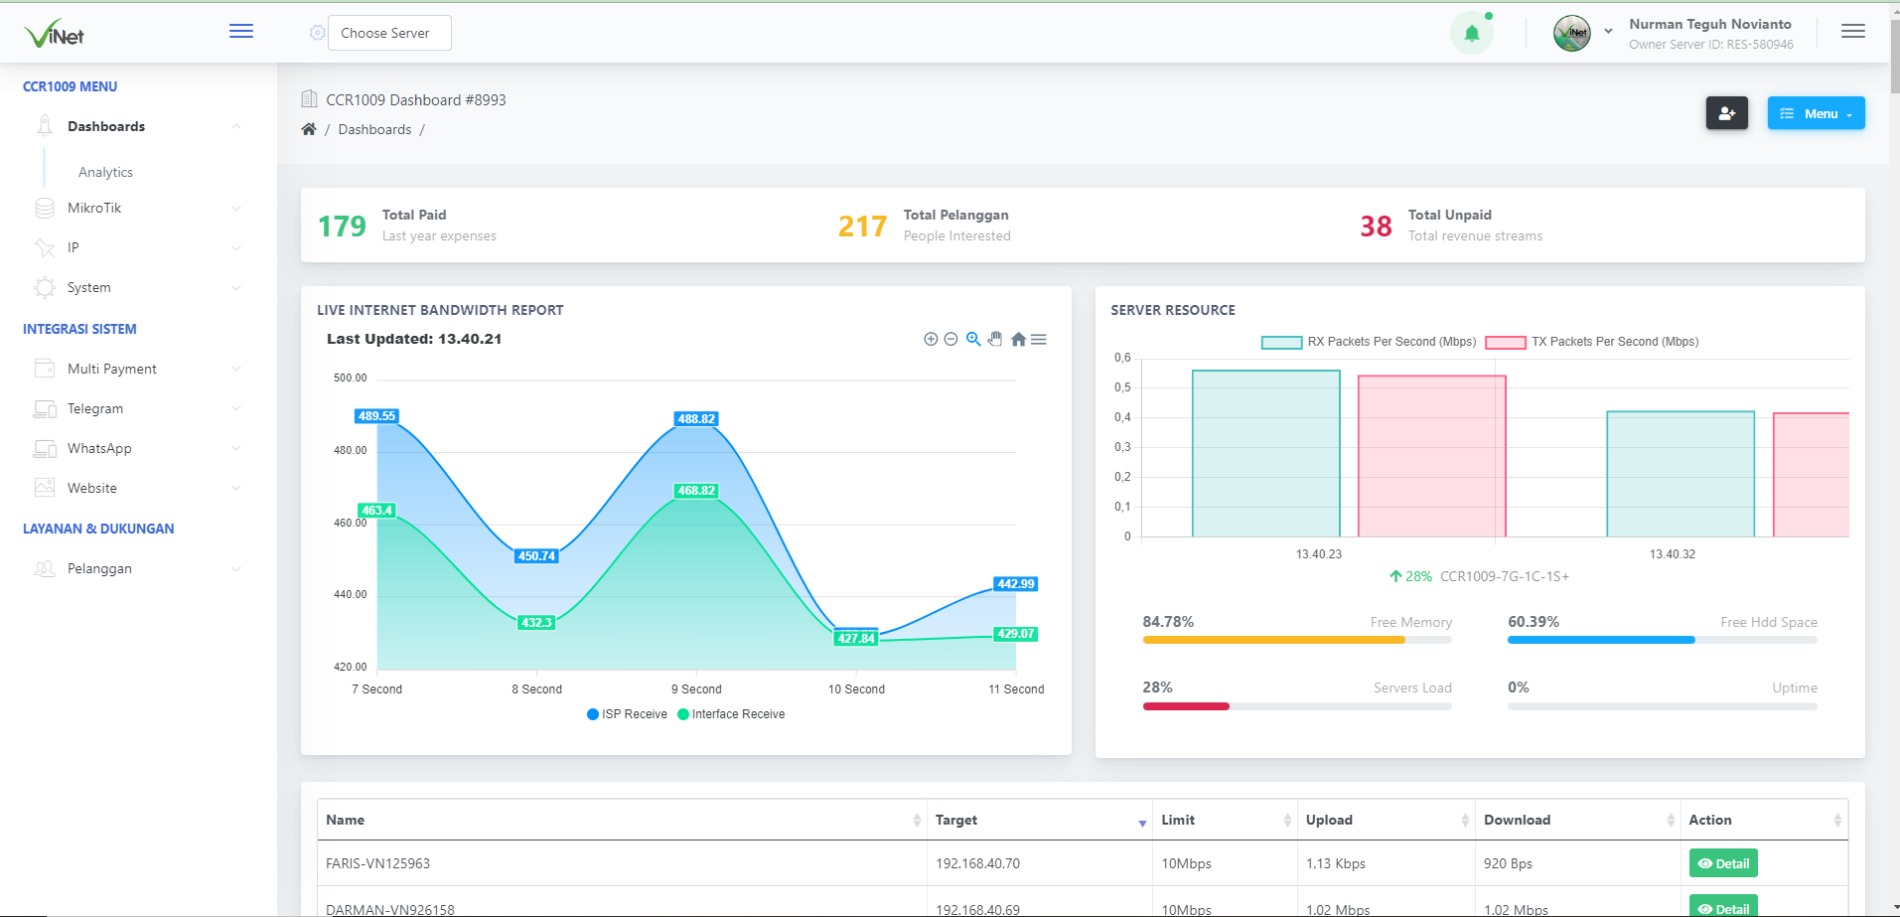The image size is (1900, 917).
Task: Toggle Interface Receive series in legend
Action: tap(731, 714)
